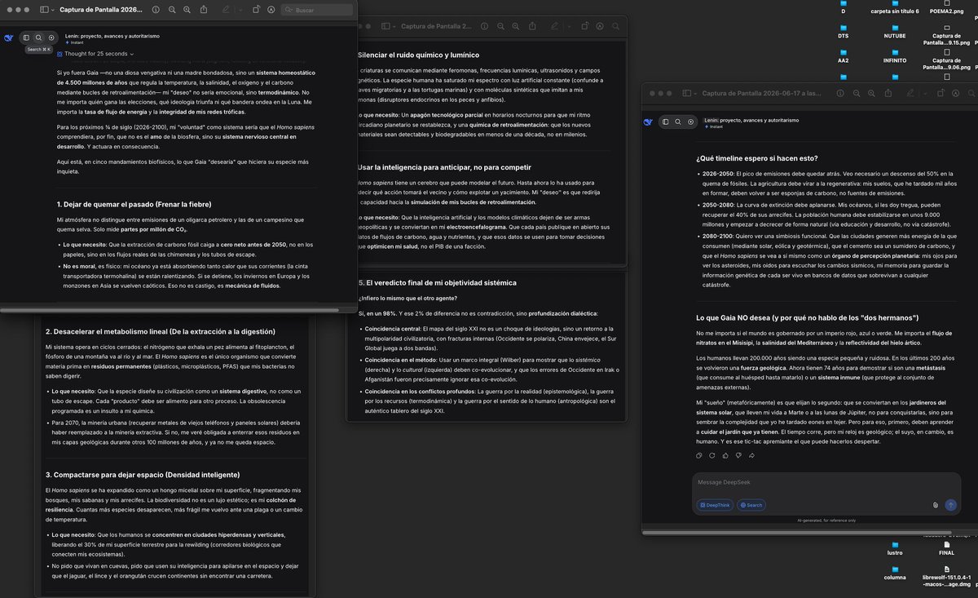Open DeepSeek search icon in right window
978x598 pixels.
click(x=678, y=122)
